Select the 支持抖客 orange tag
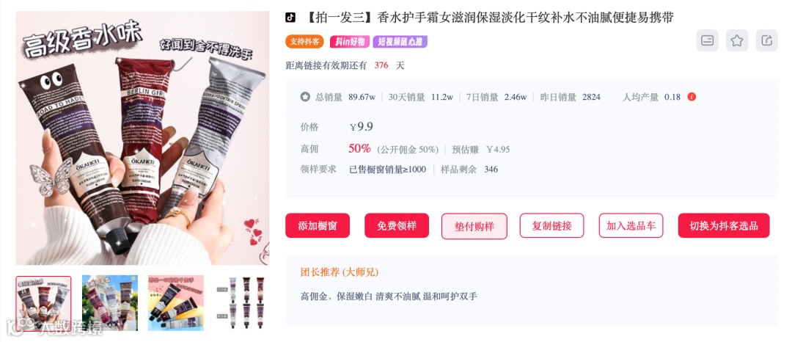Viewport: 792px width, 342px height. tap(304, 41)
